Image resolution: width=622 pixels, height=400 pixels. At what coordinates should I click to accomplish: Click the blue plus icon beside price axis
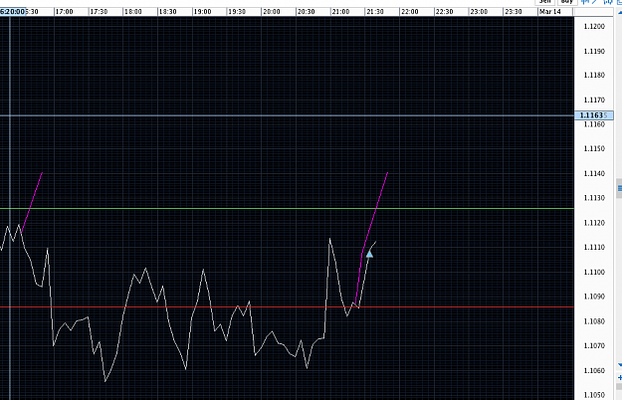[620, 377]
